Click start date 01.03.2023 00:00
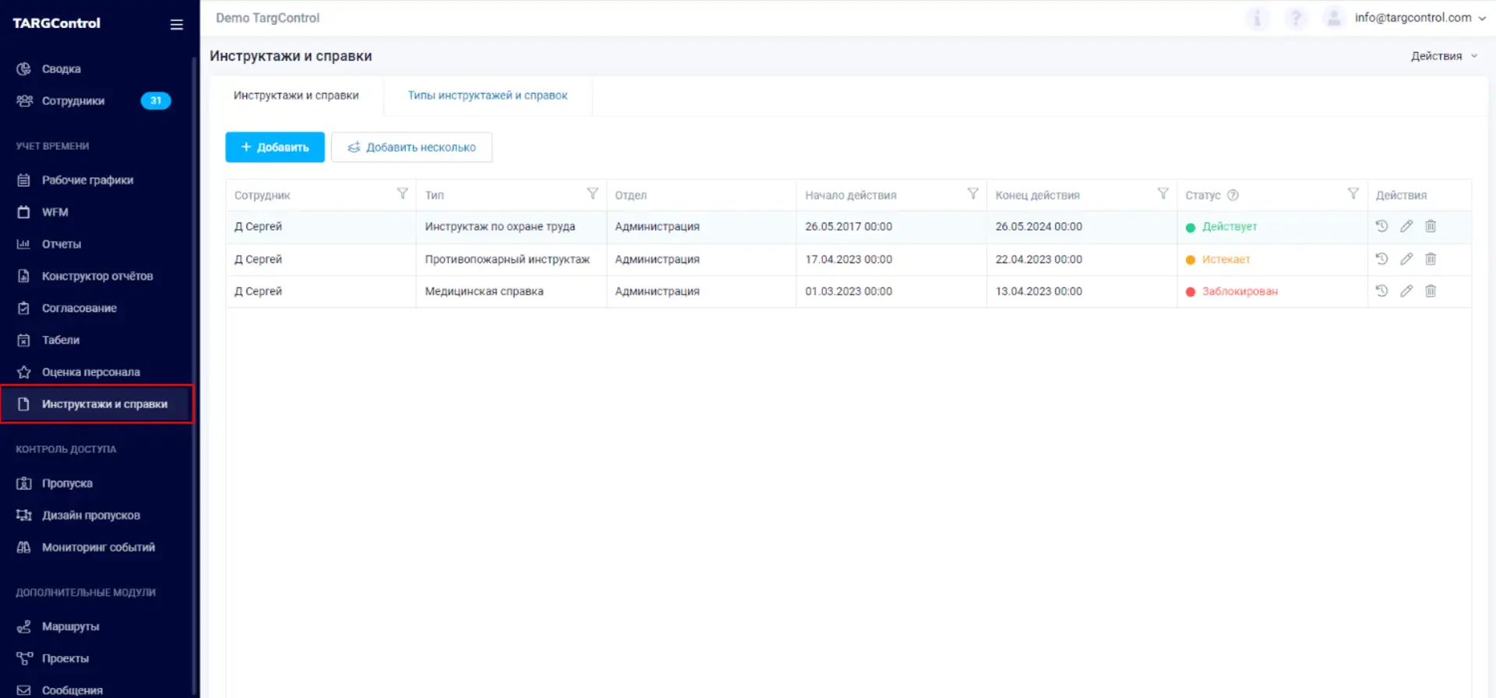Viewport: 1496px width, 698px height. (849, 291)
